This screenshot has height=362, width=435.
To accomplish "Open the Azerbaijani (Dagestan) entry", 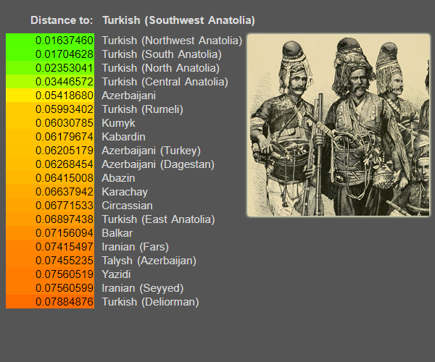I will 158,164.
